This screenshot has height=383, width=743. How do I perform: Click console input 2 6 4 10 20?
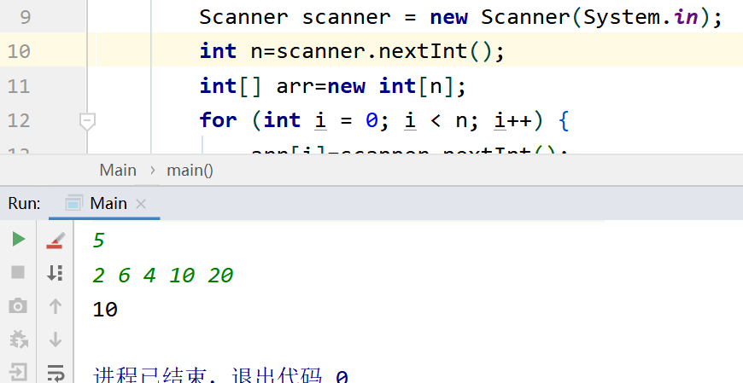(x=163, y=275)
